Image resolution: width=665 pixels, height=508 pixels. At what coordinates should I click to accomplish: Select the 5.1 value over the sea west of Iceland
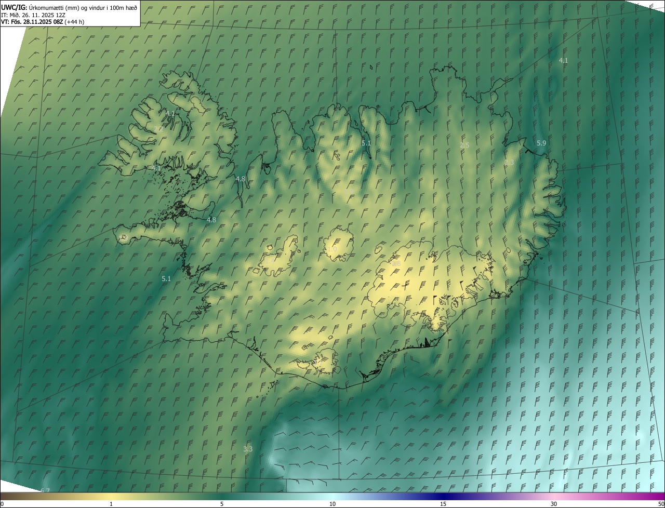click(x=166, y=279)
